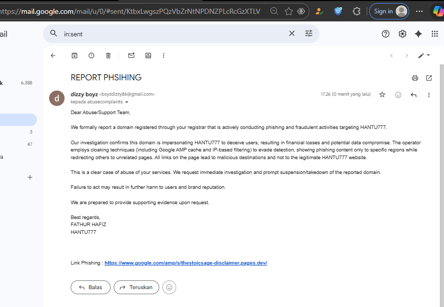Open the inbox folder showing 6.388
The height and width of the screenshot is (307, 444).
[18, 83]
